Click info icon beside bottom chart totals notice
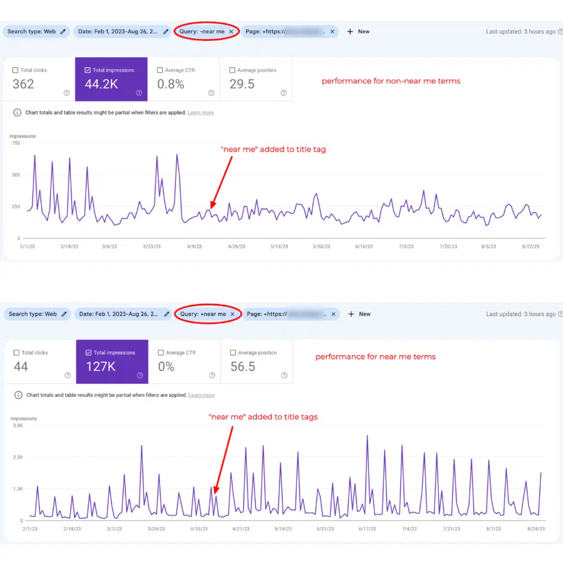563x563 pixels. (18, 395)
